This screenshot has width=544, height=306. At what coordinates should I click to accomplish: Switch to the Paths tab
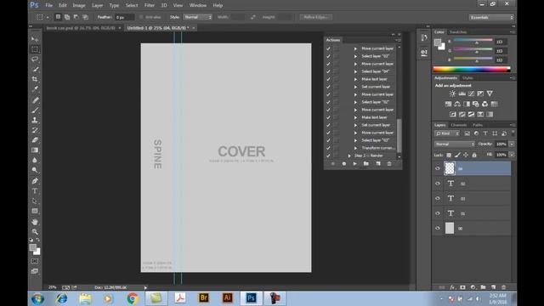pos(478,125)
